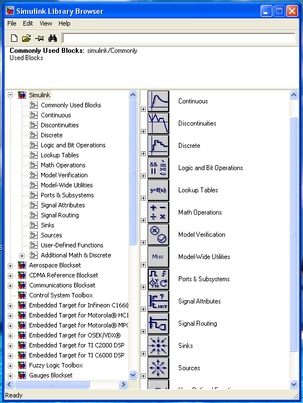This screenshot has height=403, width=303.
Task: Click the Commonly Used Blocks tree node icon
Action: point(33,105)
